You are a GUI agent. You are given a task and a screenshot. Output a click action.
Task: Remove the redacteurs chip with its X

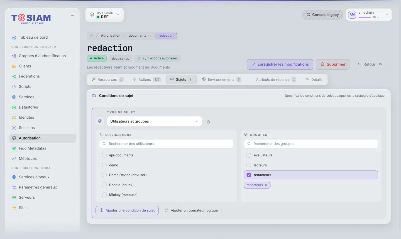[266, 185]
